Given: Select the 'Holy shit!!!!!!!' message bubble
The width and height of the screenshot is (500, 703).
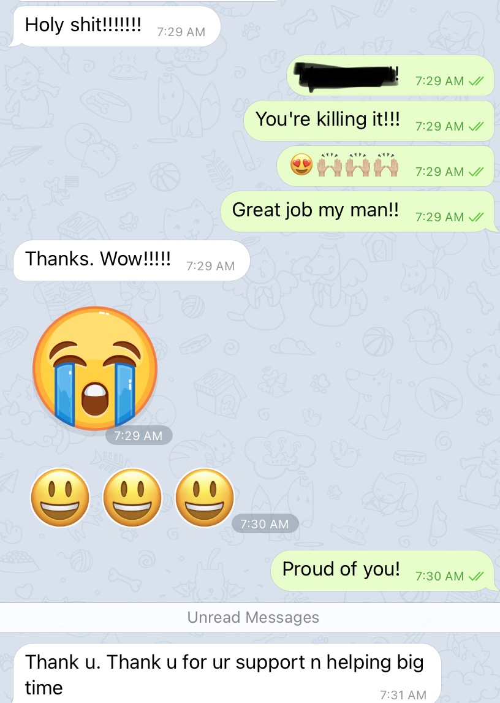Looking at the screenshot, I should tap(116, 26).
